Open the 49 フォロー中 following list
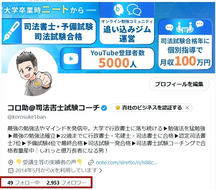 coord(23,183)
